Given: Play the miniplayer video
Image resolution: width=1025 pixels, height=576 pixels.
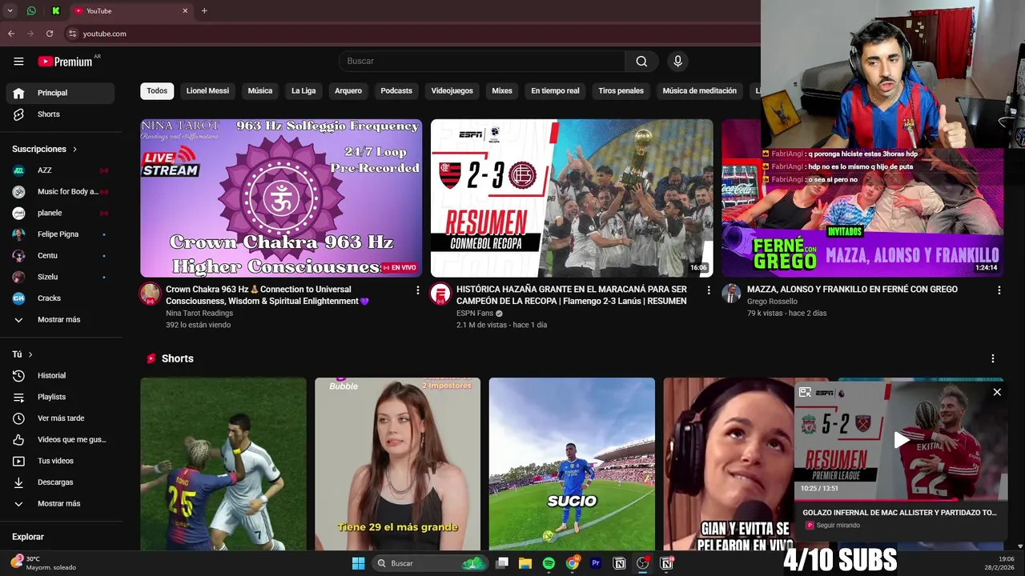Looking at the screenshot, I should [902, 439].
